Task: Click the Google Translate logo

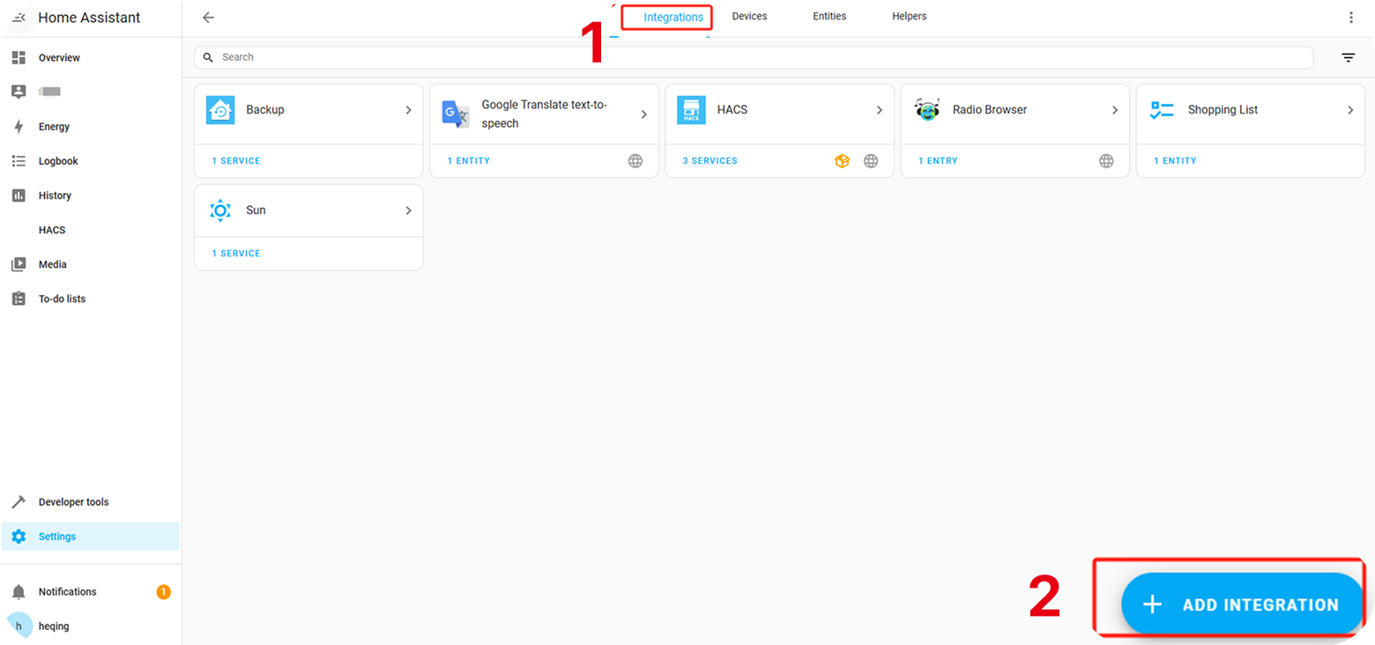Action: (456, 115)
